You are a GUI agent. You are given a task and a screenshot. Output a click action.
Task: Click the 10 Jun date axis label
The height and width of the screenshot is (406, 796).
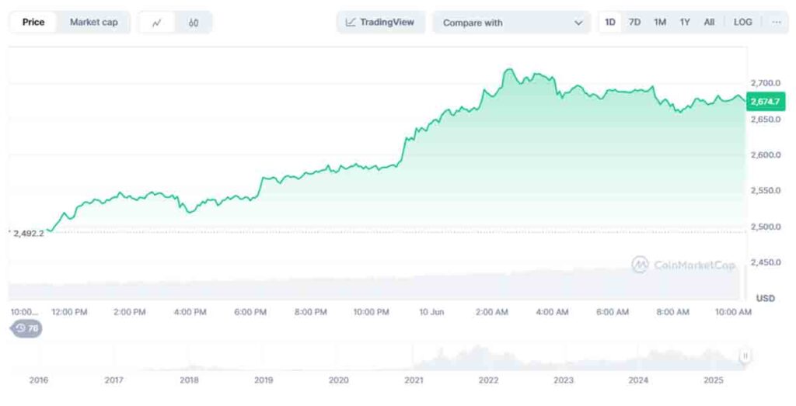[x=431, y=312]
